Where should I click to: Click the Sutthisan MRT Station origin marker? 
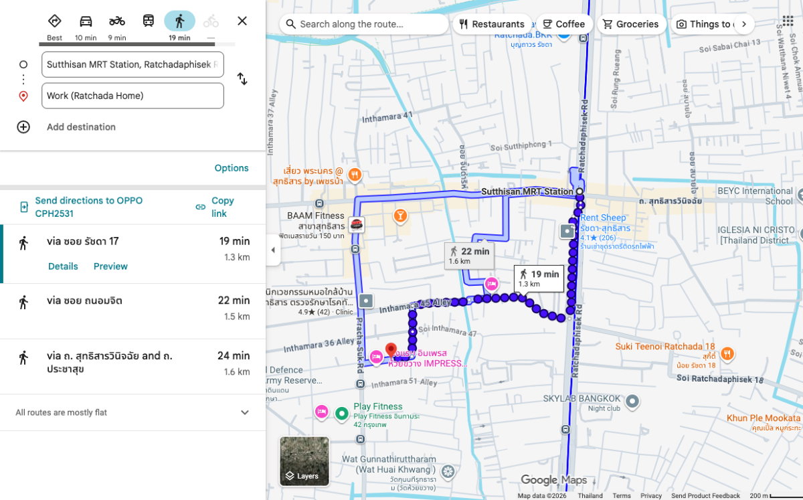tap(579, 191)
